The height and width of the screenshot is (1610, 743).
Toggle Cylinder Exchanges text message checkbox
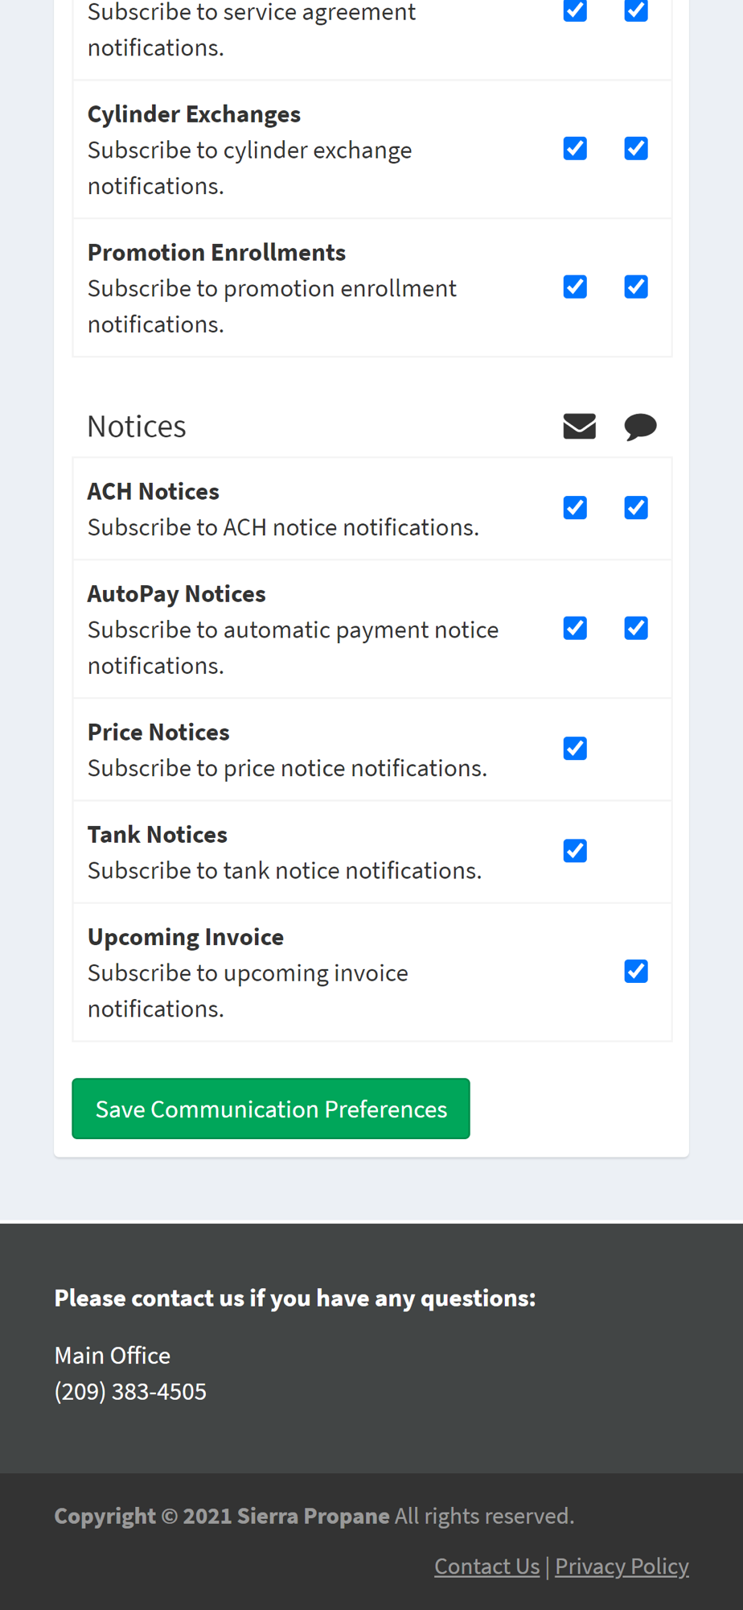click(x=636, y=149)
